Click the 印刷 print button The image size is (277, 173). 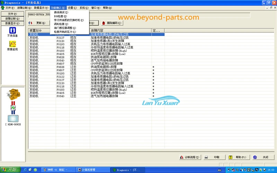(214, 157)
